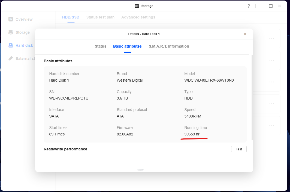Click the standard protocol value ATA

pyautogui.click(x=120, y=116)
